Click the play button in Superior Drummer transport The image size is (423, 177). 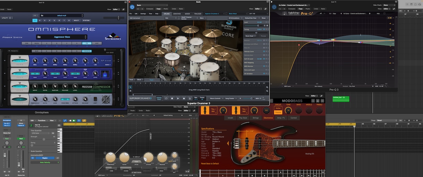(x=178, y=99)
